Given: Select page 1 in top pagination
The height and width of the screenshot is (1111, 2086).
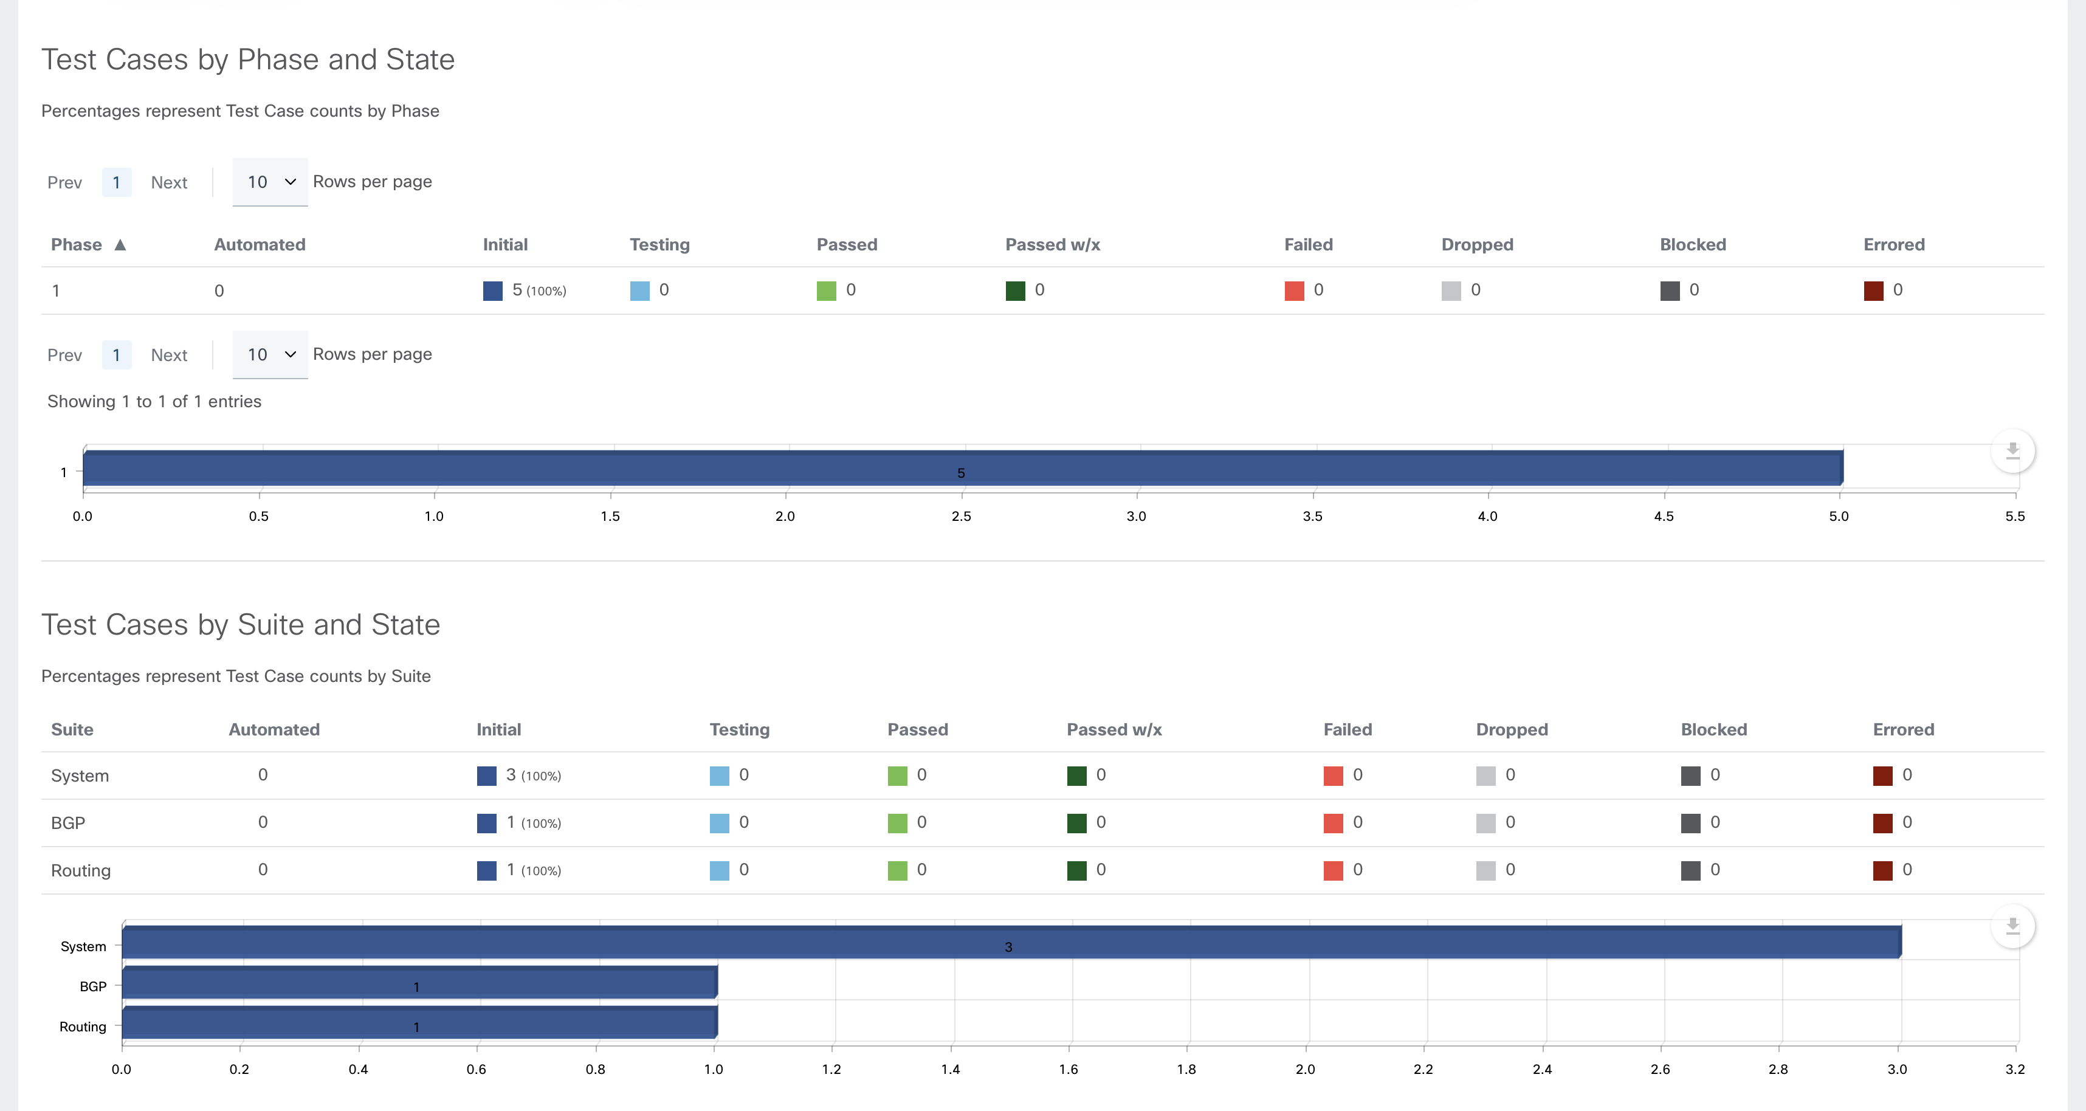Looking at the screenshot, I should click(x=117, y=183).
